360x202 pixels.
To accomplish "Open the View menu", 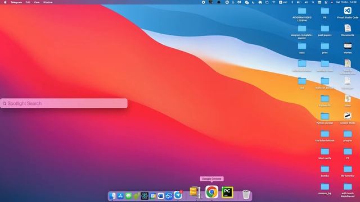I will (x=37, y=2).
